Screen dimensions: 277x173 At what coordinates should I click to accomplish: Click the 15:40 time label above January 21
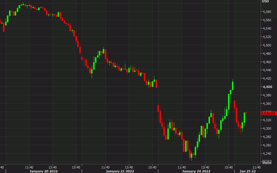click(152, 167)
